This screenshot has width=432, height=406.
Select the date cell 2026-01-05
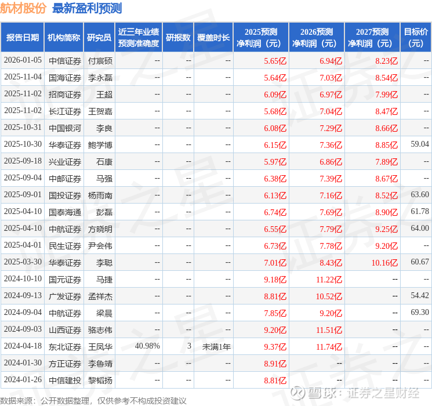[23, 60]
